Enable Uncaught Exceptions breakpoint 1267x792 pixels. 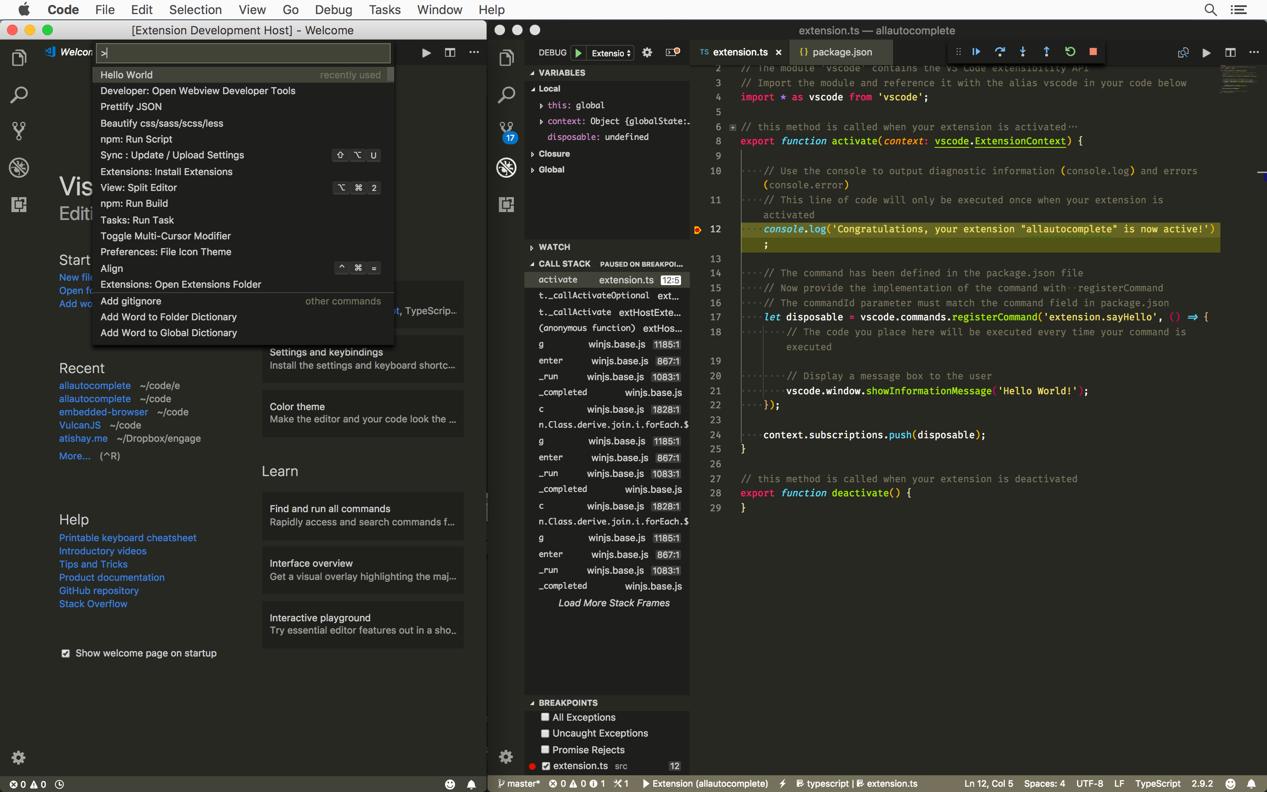544,733
